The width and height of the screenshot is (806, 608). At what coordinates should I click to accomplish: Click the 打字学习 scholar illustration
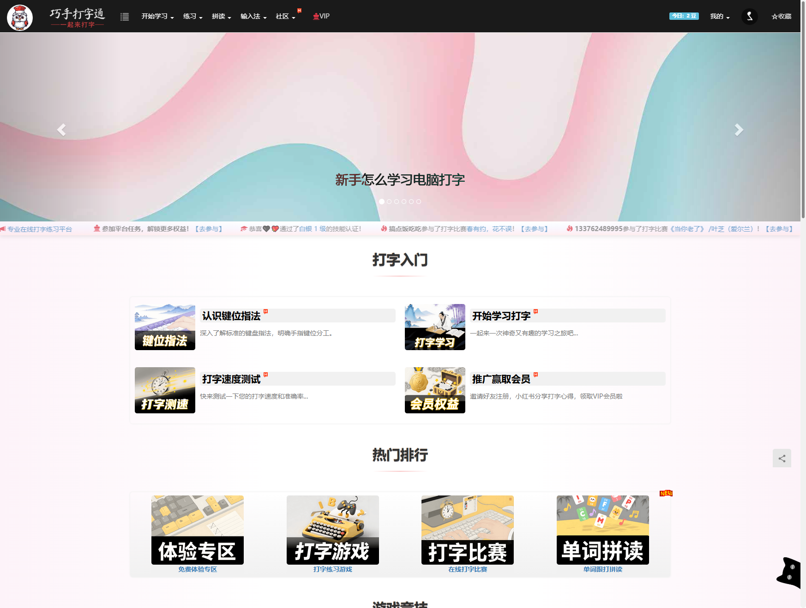coord(434,327)
